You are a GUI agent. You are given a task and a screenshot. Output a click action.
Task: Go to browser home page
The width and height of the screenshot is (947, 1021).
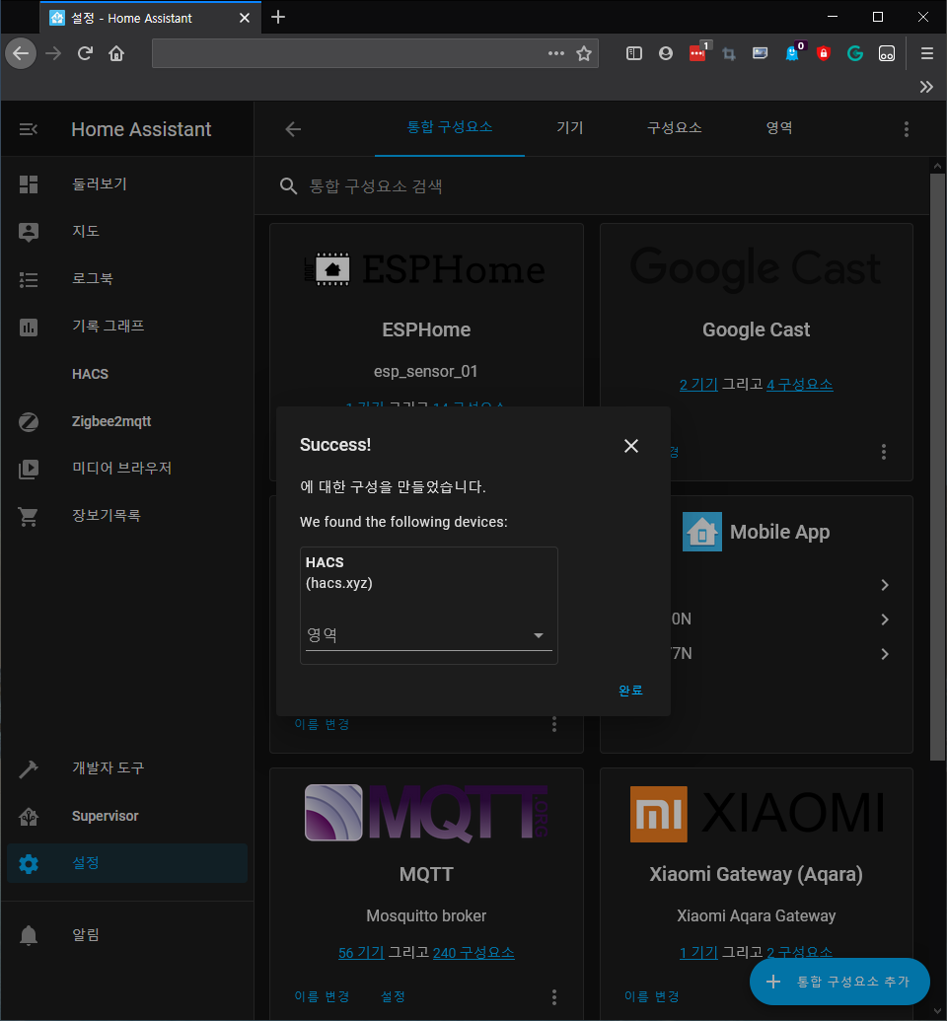click(116, 53)
